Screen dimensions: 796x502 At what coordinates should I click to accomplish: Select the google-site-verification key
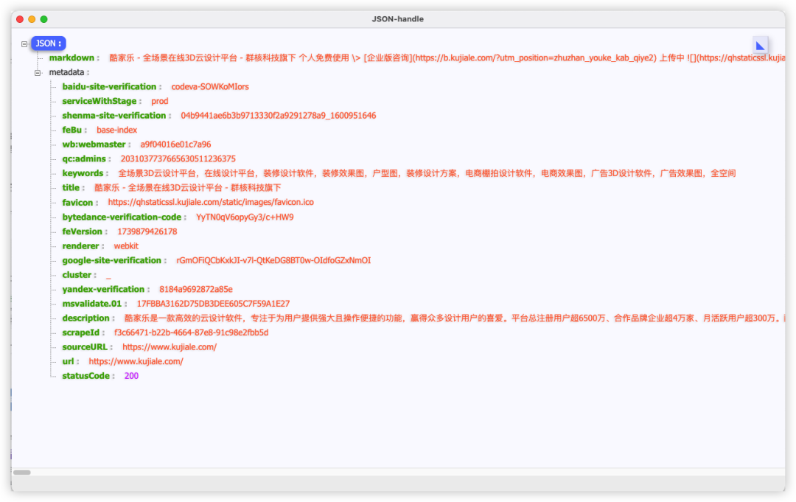coord(112,260)
